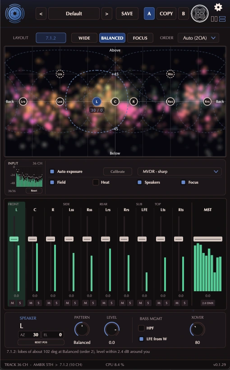Screen dimensions: 230x370
Task: Select the Rss speaker marker in the field
Action: point(170,101)
